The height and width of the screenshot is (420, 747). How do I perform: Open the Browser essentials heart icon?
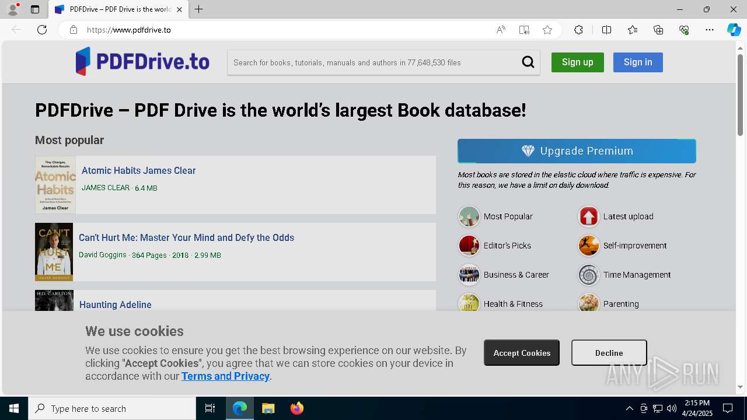(684, 30)
